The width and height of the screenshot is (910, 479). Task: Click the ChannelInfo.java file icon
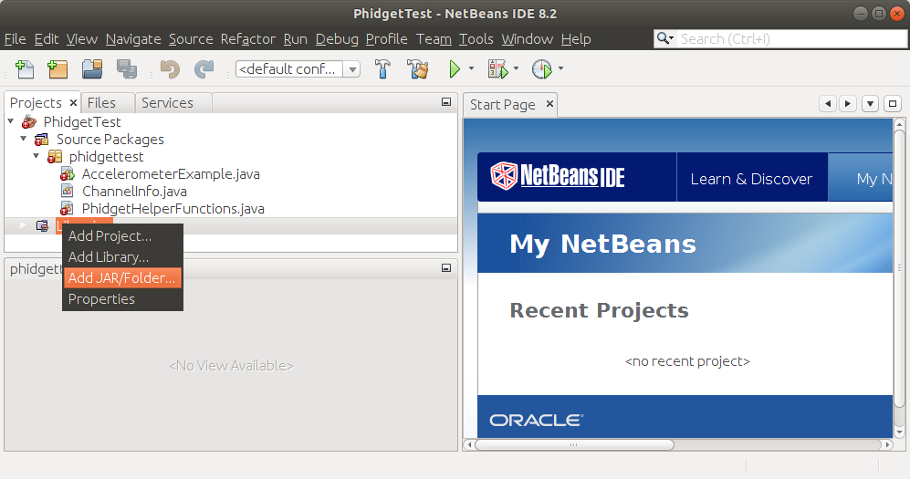click(68, 191)
